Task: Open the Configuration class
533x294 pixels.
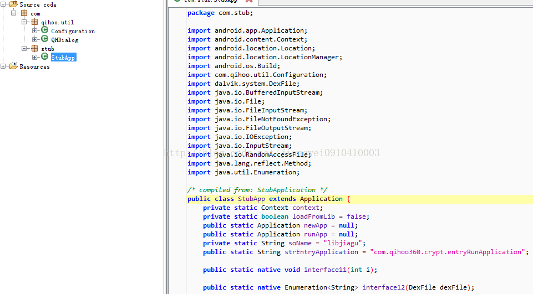Action: [73, 31]
